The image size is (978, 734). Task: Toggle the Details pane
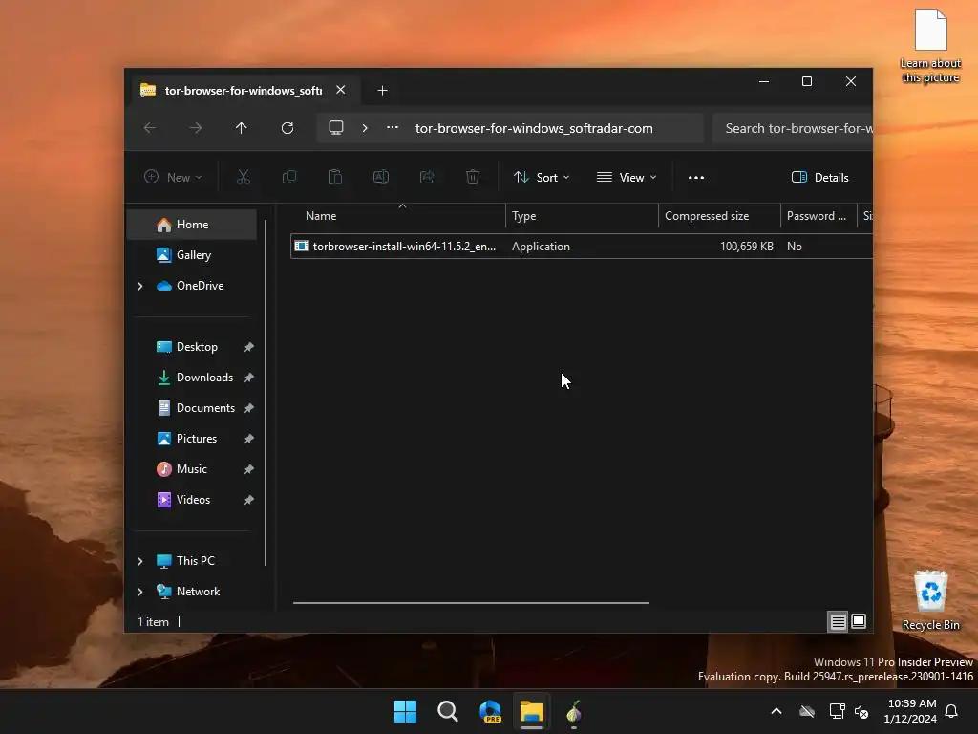[819, 177]
